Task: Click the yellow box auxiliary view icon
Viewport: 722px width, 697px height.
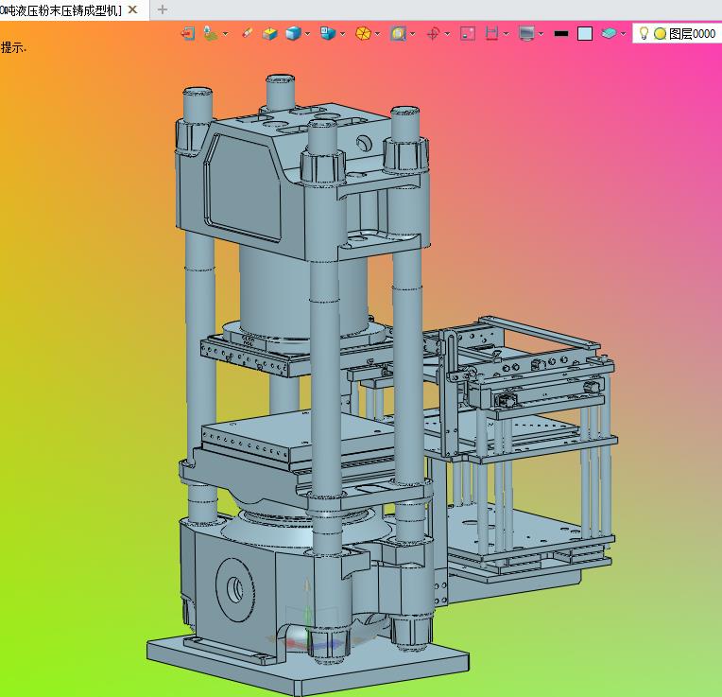Action: point(270,34)
